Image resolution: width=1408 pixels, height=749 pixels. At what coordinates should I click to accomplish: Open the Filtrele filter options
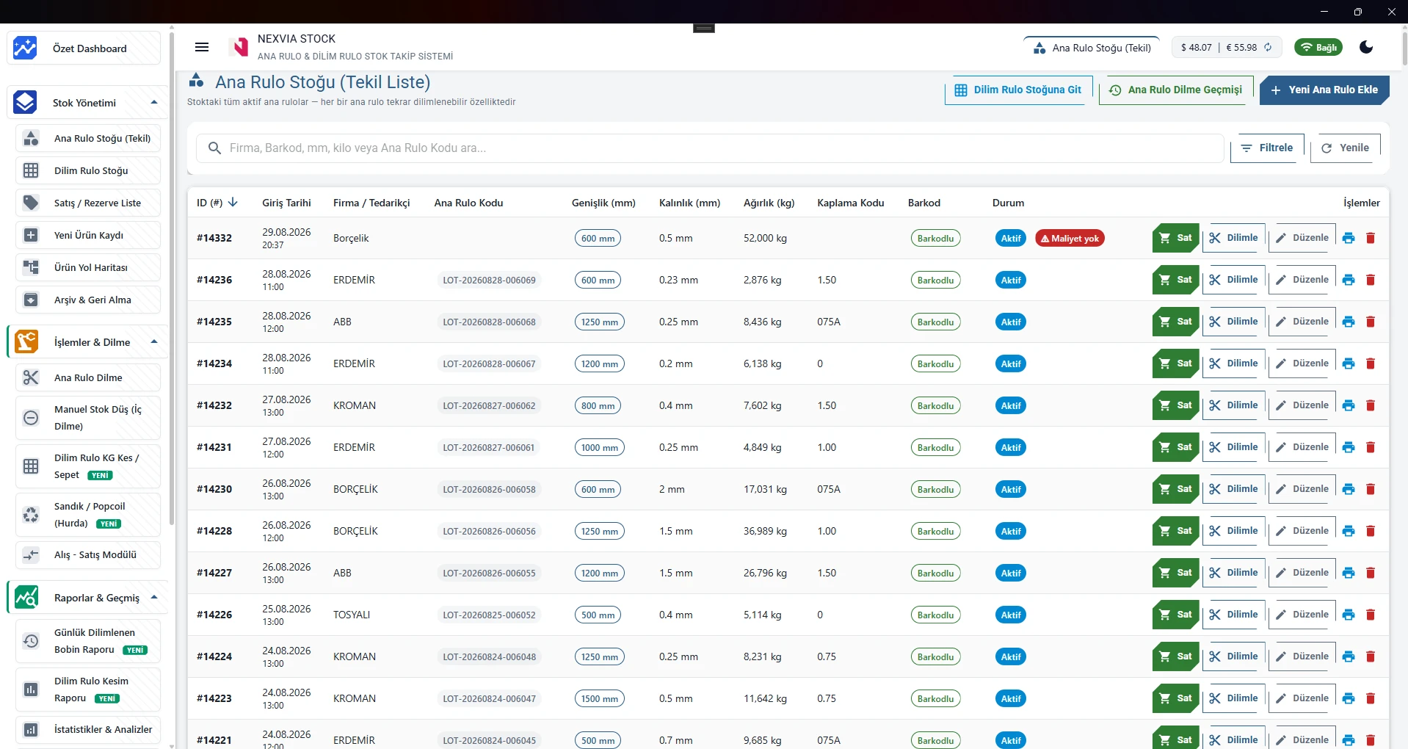pyautogui.click(x=1267, y=148)
